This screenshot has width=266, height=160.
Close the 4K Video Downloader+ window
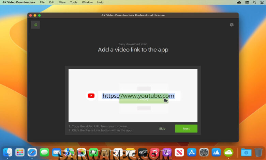[31, 15]
